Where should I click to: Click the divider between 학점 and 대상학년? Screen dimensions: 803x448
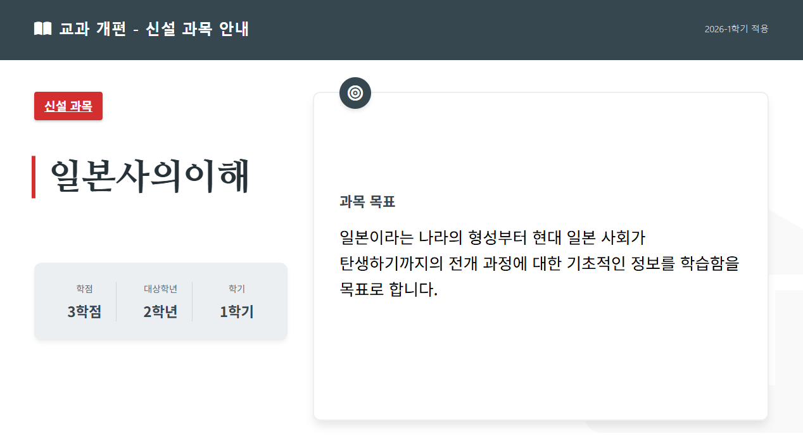[117, 302]
